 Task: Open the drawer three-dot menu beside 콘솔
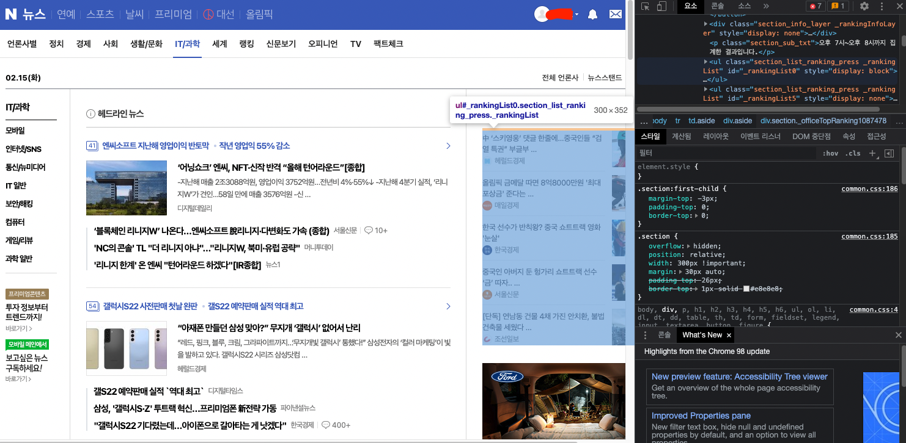(645, 335)
